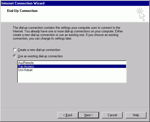Click the underlined C in Create label
The height and width of the screenshot is (122, 150).
tap(19, 50)
